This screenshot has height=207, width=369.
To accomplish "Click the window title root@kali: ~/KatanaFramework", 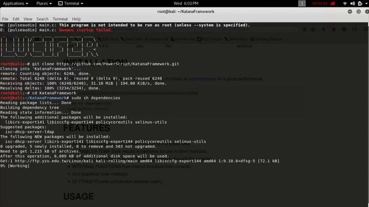I will (x=186, y=11).
